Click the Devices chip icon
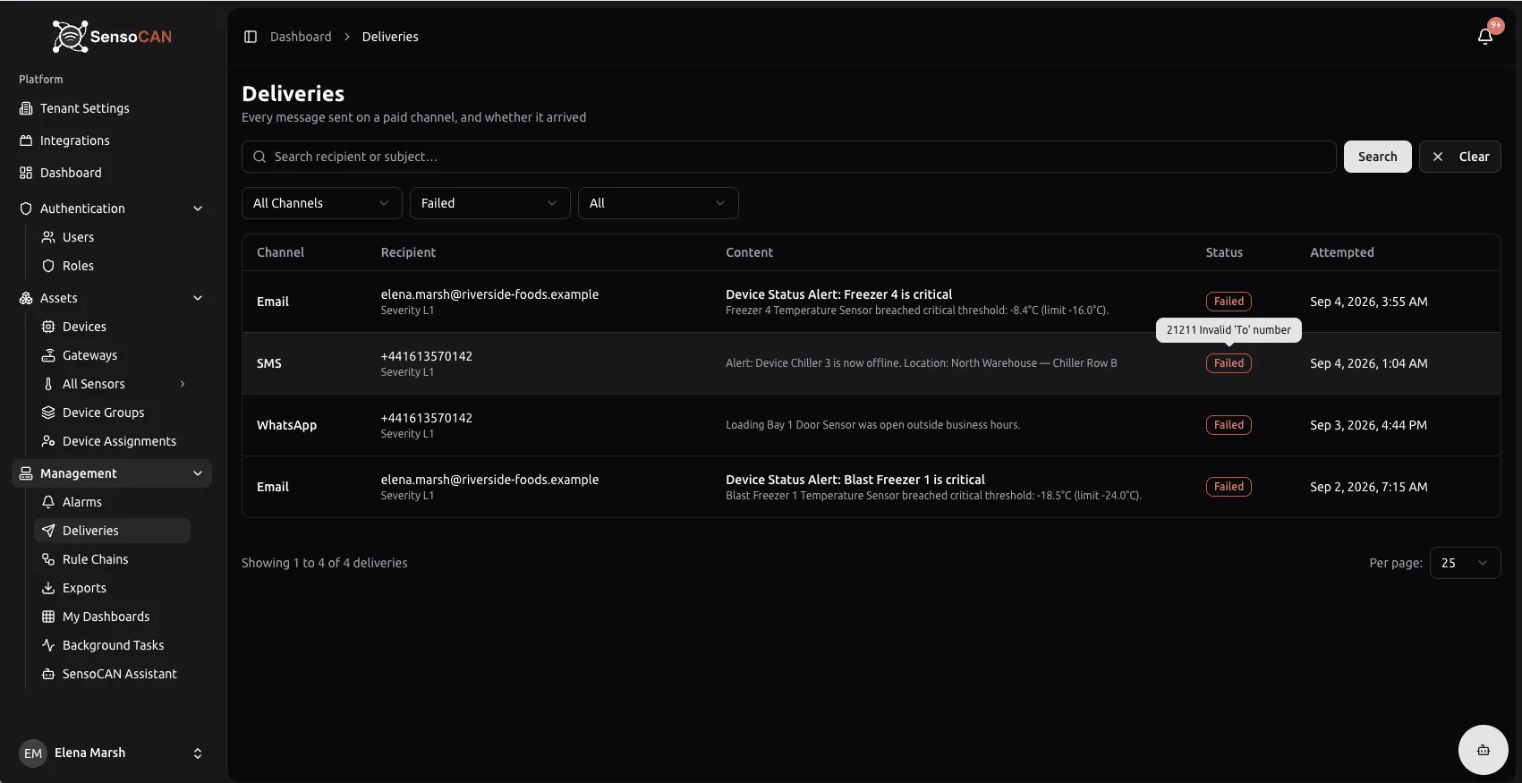The image size is (1522, 783). point(48,327)
